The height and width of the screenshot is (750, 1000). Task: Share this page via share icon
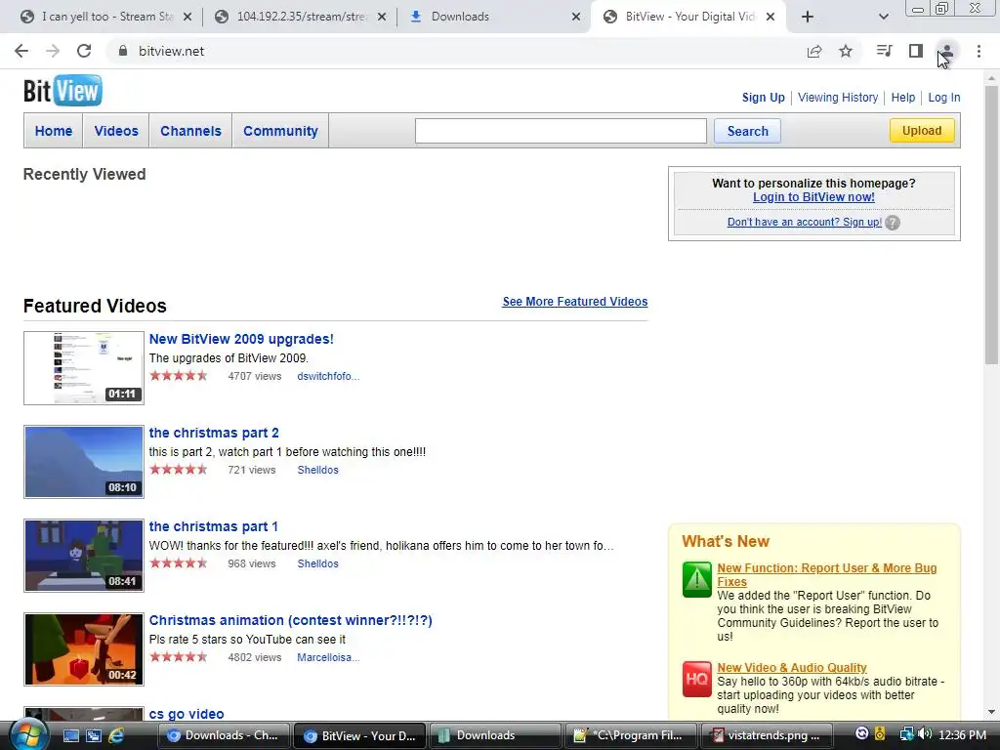click(814, 51)
